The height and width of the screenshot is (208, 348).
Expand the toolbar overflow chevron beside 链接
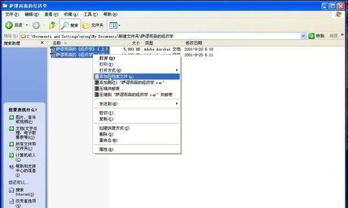[x=342, y=35]
